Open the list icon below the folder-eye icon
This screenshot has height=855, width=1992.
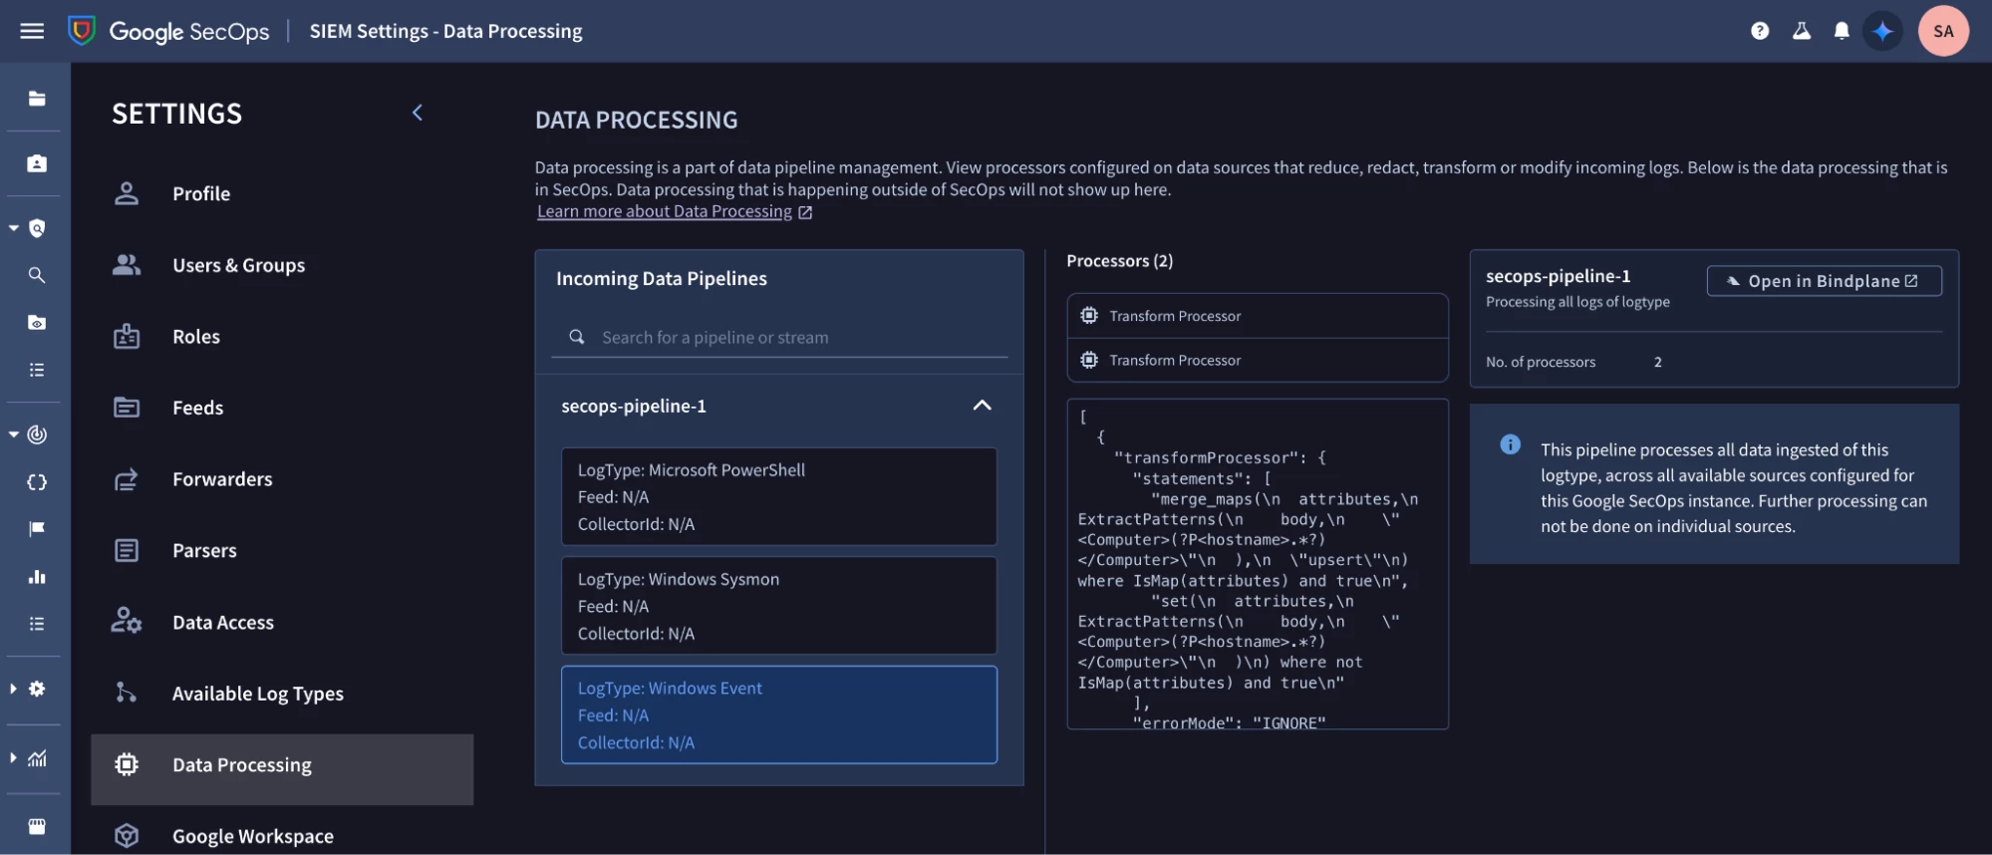(37, 370)
